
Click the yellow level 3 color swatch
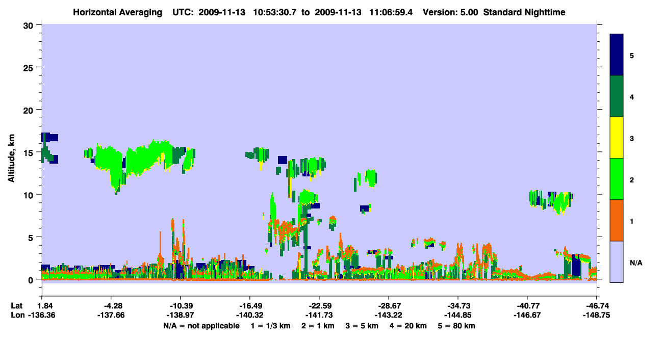point(617,138)
